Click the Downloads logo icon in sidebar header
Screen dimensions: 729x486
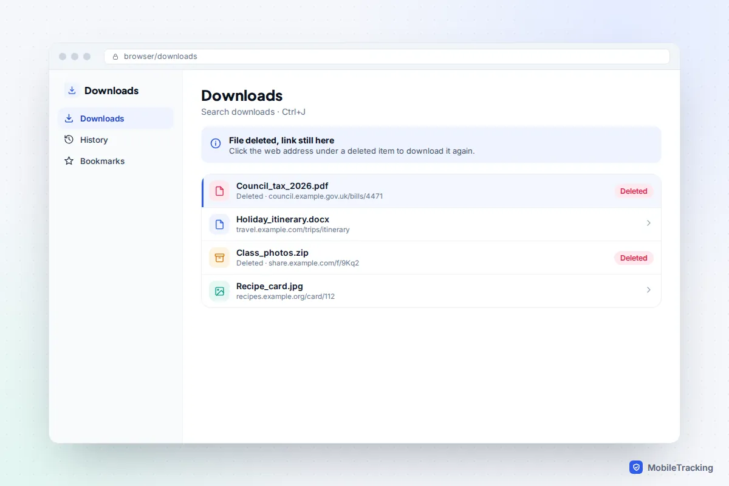(72, 91)
